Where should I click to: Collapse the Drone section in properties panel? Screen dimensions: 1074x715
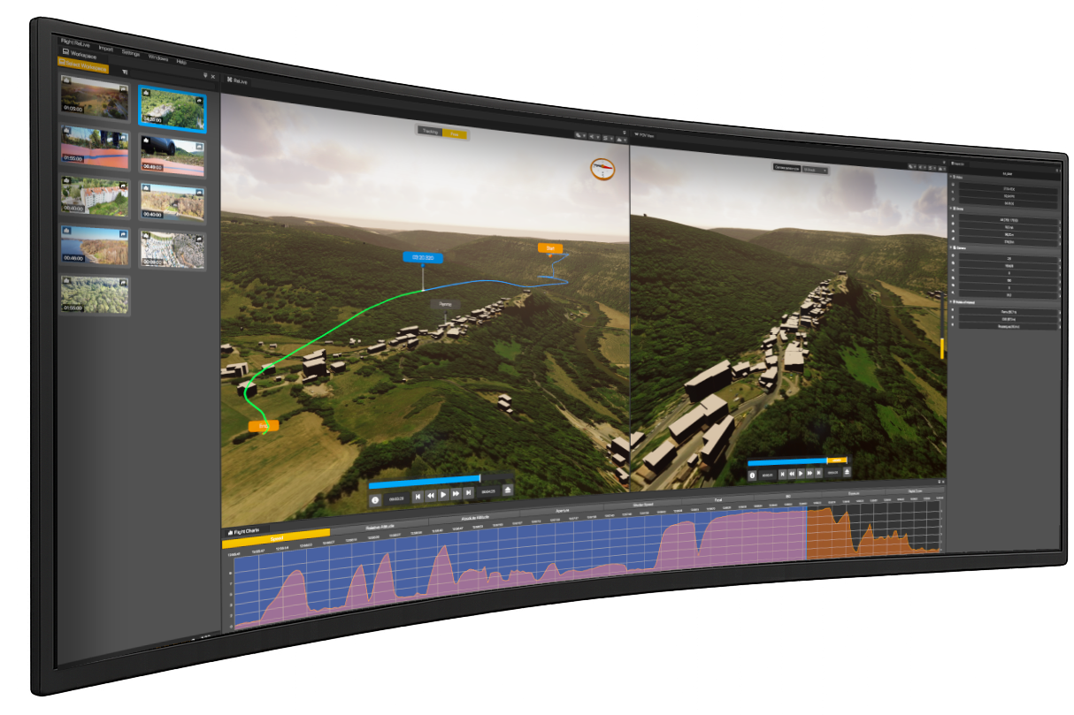pyautogui.click(x=950, y=209)
